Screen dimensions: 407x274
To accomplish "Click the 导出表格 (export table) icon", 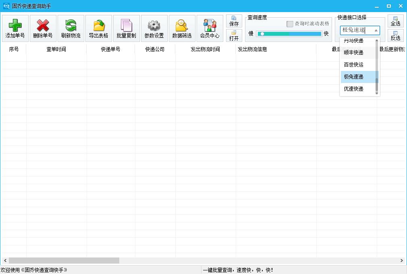I will click(x=98, y=28).
